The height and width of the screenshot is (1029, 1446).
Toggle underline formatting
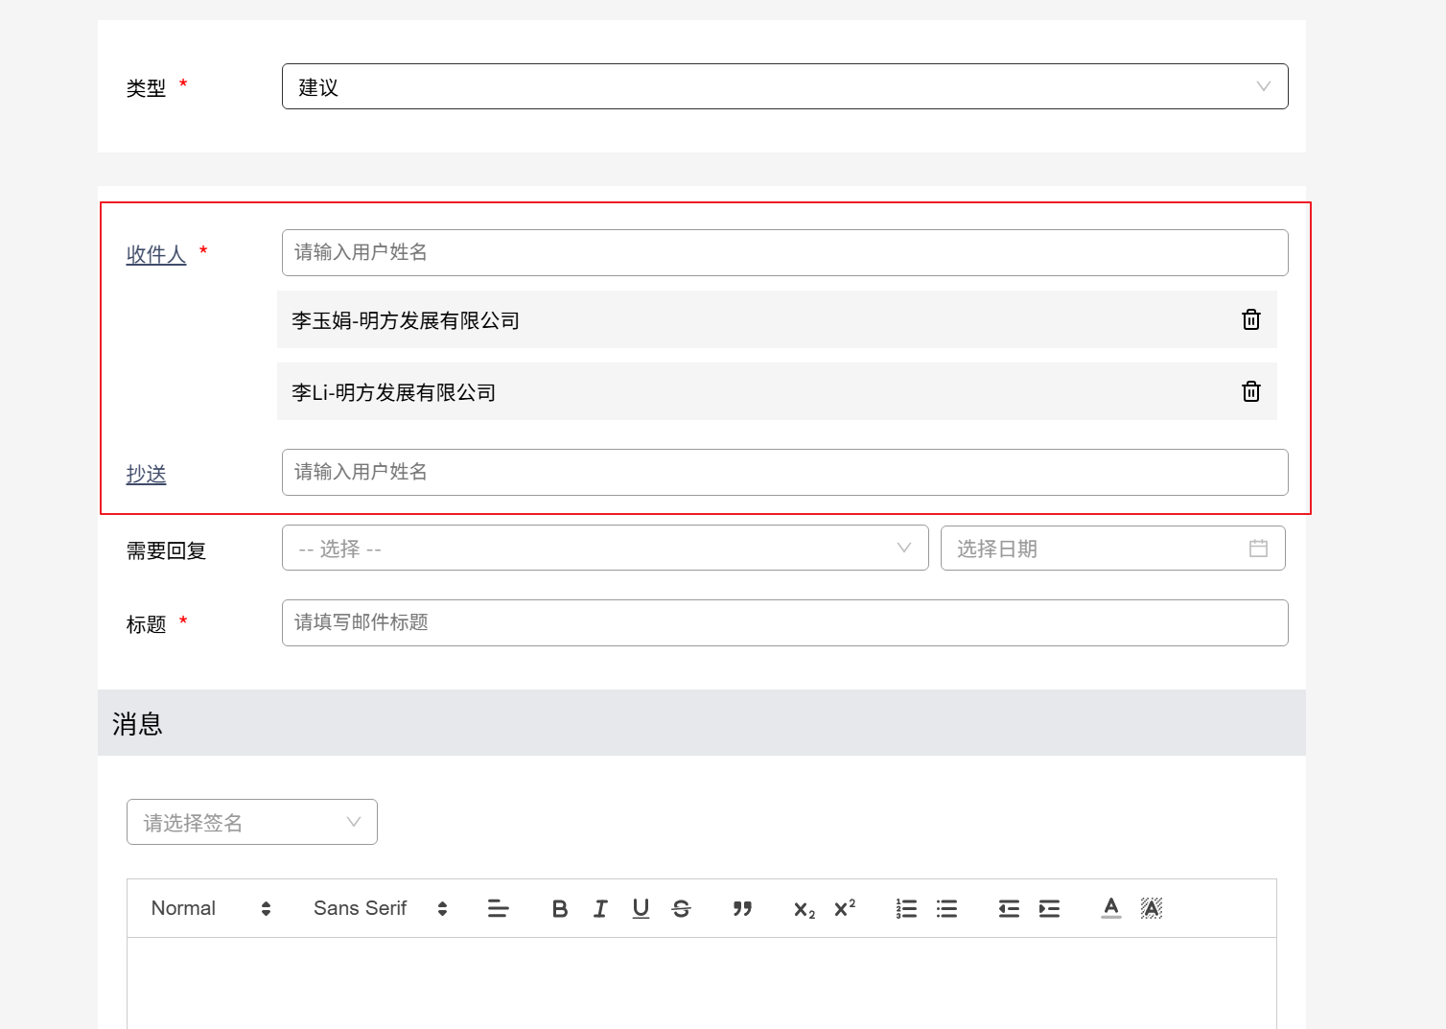click(x=641, y=909)
